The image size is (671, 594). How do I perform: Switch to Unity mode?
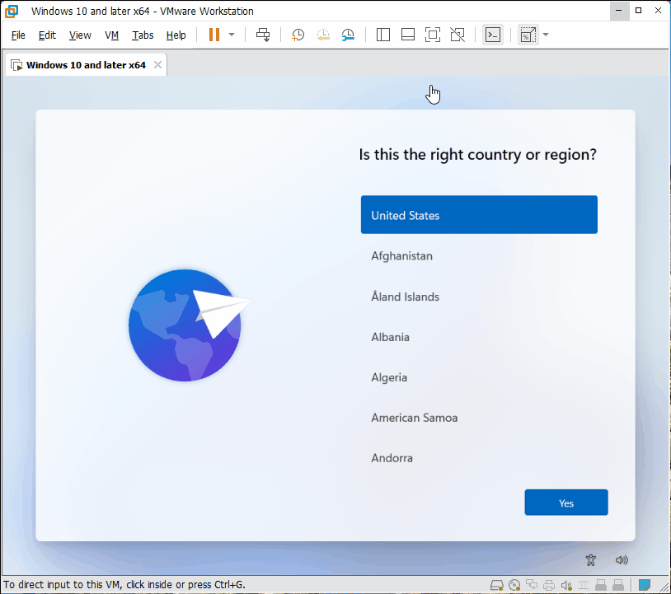click(x=457, y=35)
